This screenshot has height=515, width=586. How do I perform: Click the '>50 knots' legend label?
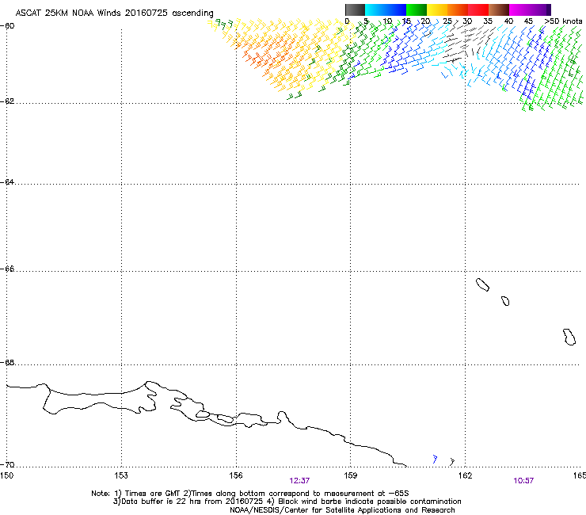[x=563, y=21]
